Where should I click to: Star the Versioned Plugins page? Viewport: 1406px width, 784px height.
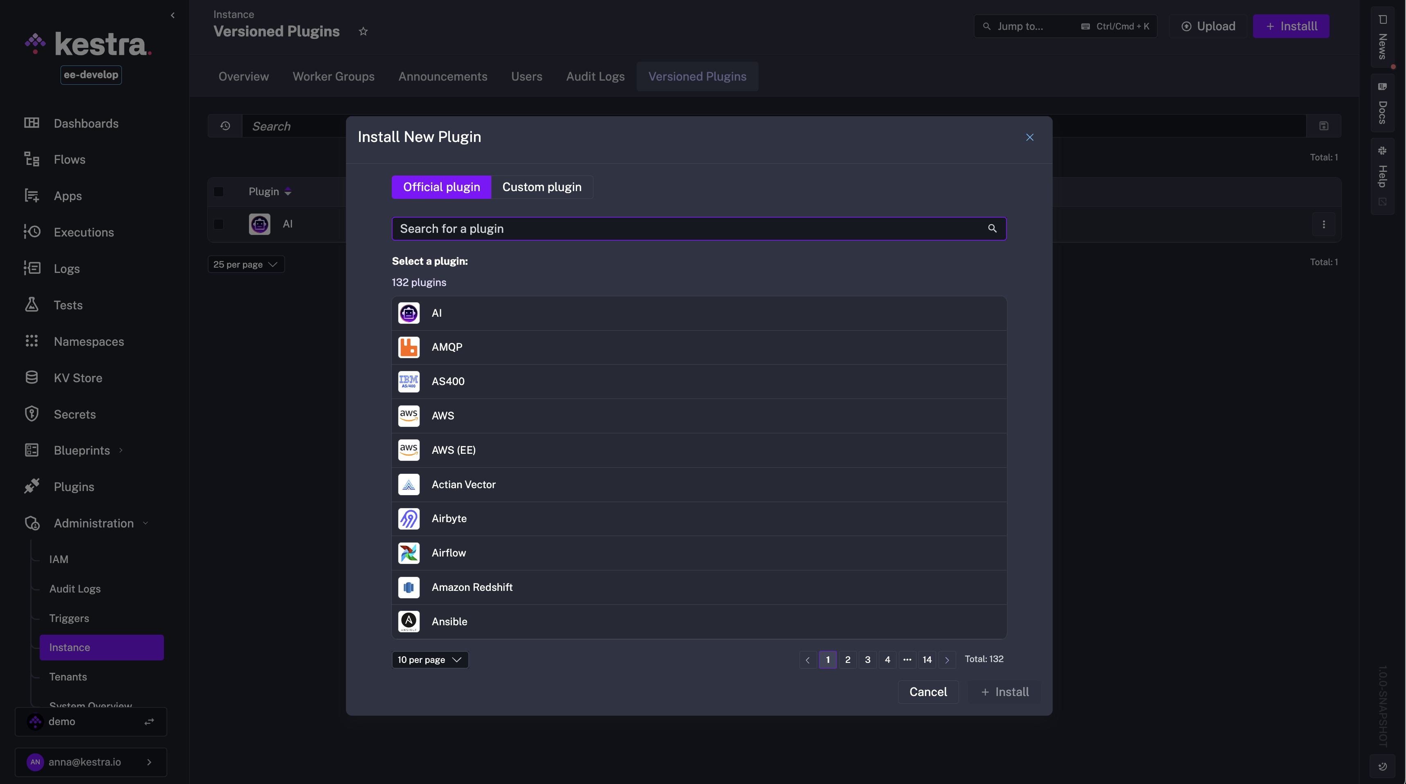363,32
